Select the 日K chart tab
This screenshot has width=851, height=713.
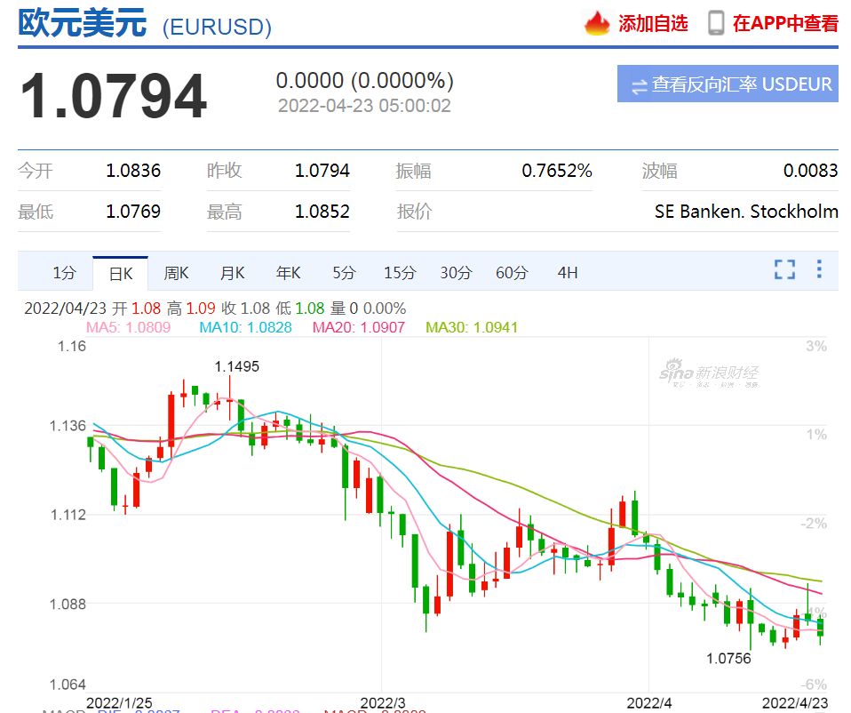coord(121,273)
